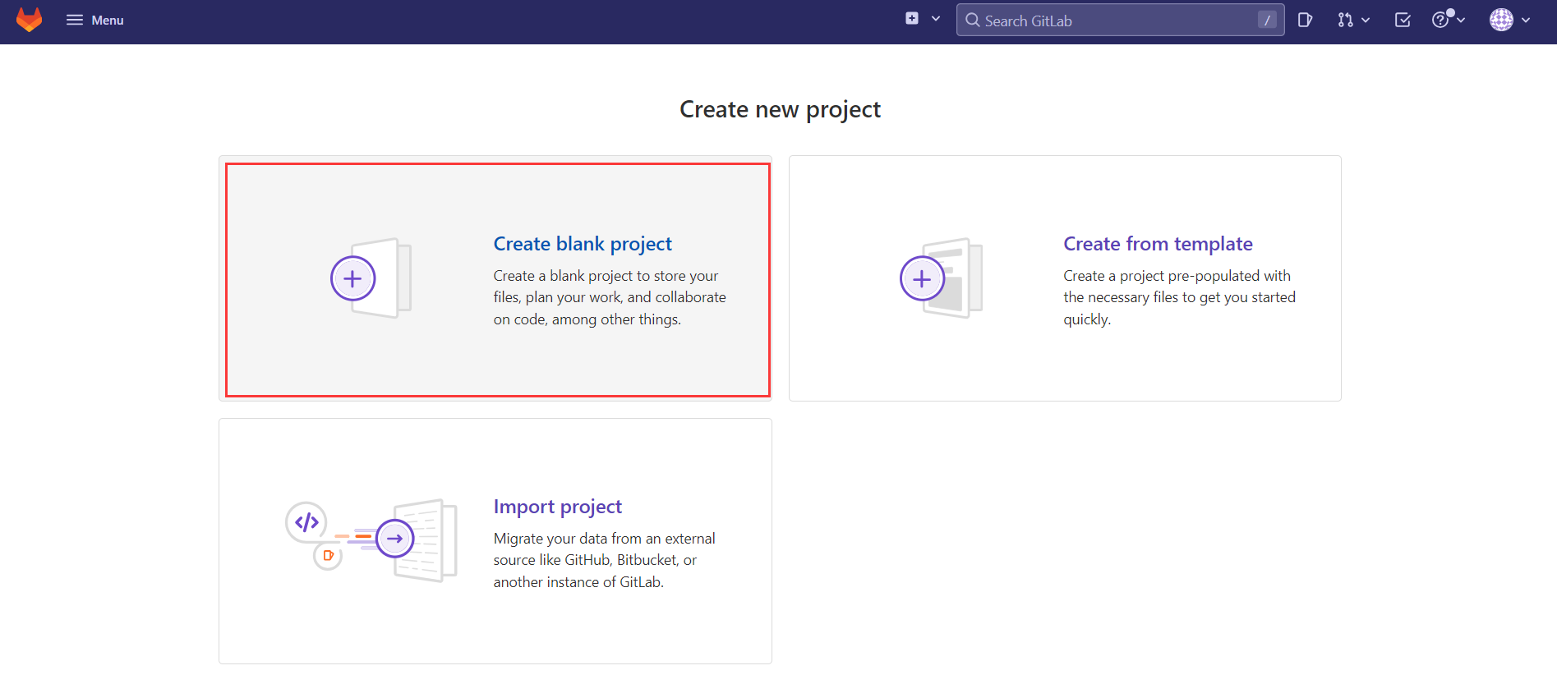This screenshot has height=684, width=1557.
Task: Click the slash shortcut hint in search
Action: point(1267,20)
